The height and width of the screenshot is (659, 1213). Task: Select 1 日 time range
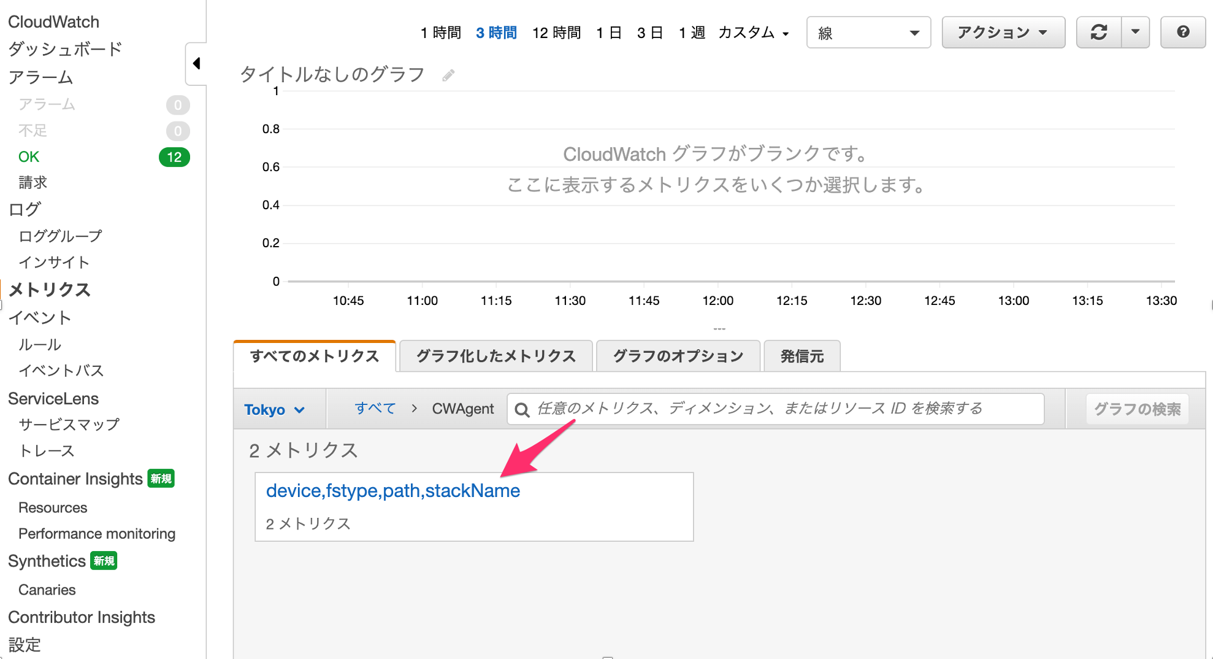[x=609, y=33]
